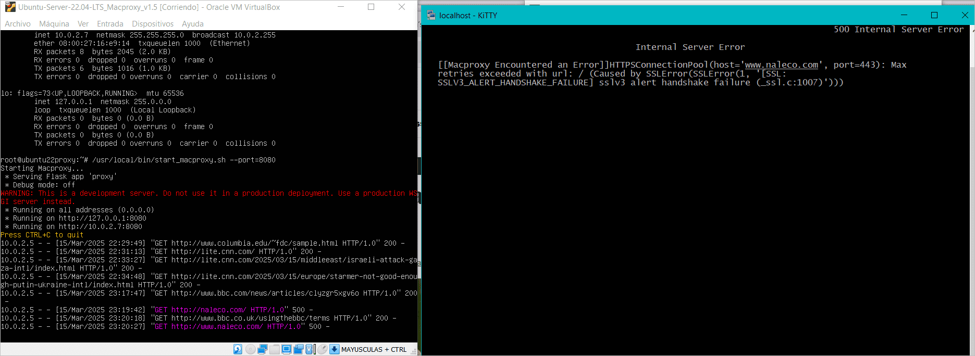The image size is (975, 356).
Task: Open the Archivo menu in VirtualBox
Action: click(18, 24)
